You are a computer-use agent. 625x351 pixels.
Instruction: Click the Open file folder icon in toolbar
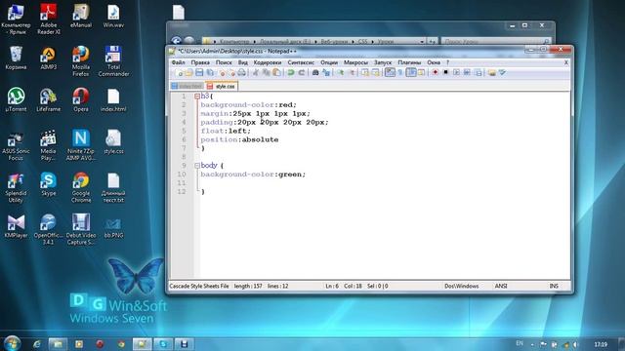(x=188, y=72)
